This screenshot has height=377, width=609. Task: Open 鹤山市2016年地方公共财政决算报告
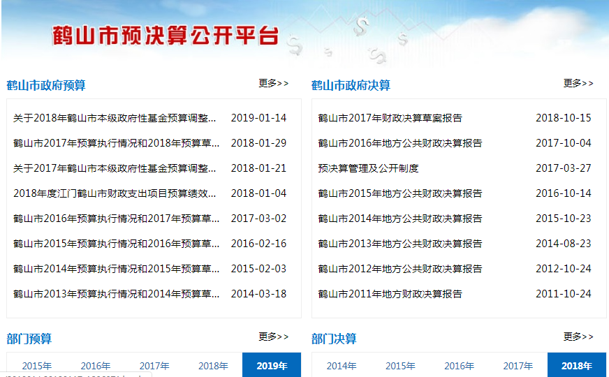tap(400, 143)
